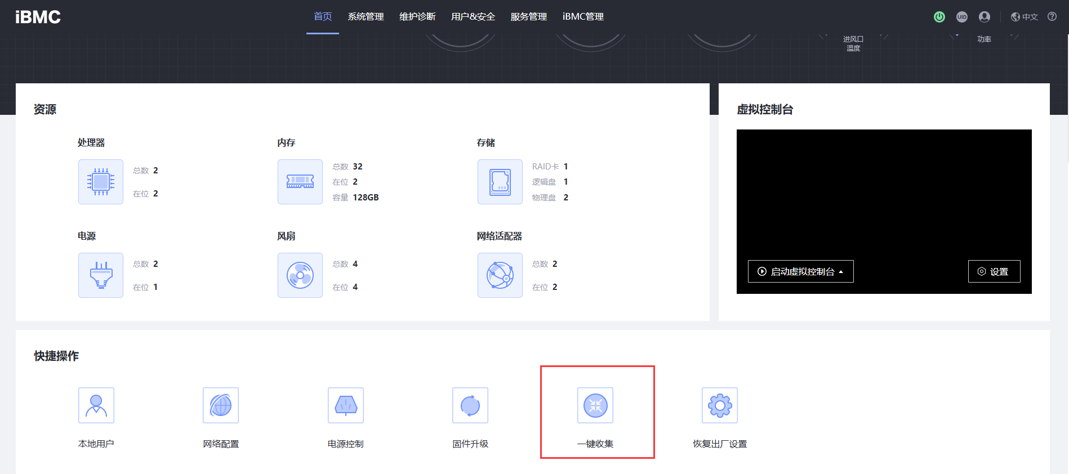Open the 维护诊断 menu
The height and width of the screenshot is (474, 1069).
coord(417,17)
